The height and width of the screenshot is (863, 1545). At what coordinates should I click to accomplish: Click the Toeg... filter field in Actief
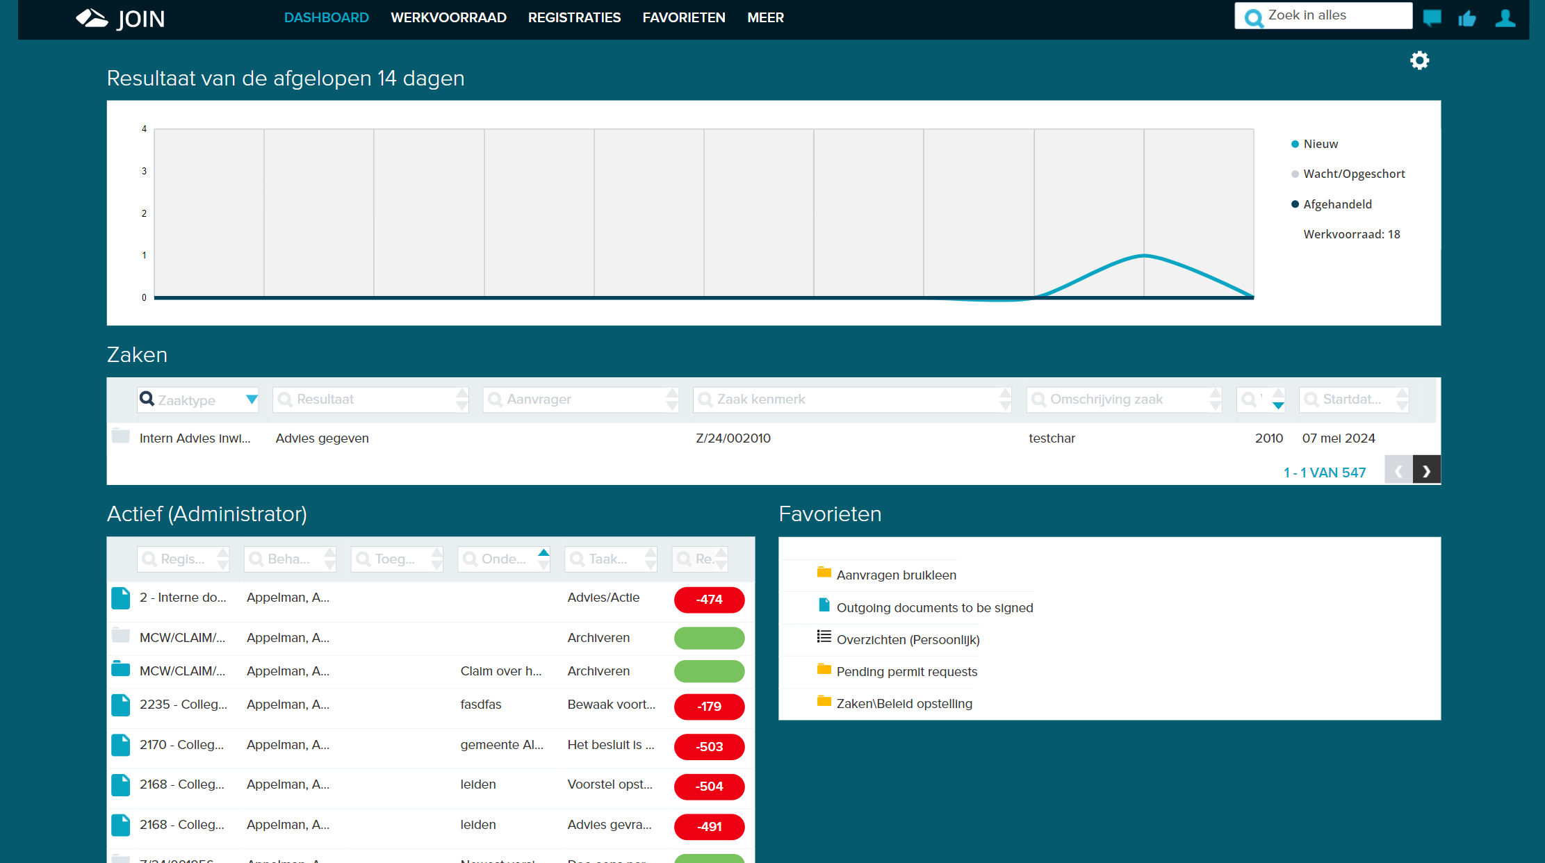(x=397, y=559)
